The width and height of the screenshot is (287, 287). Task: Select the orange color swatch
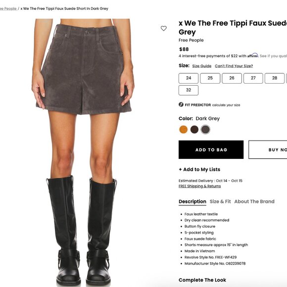click(184, 130)
